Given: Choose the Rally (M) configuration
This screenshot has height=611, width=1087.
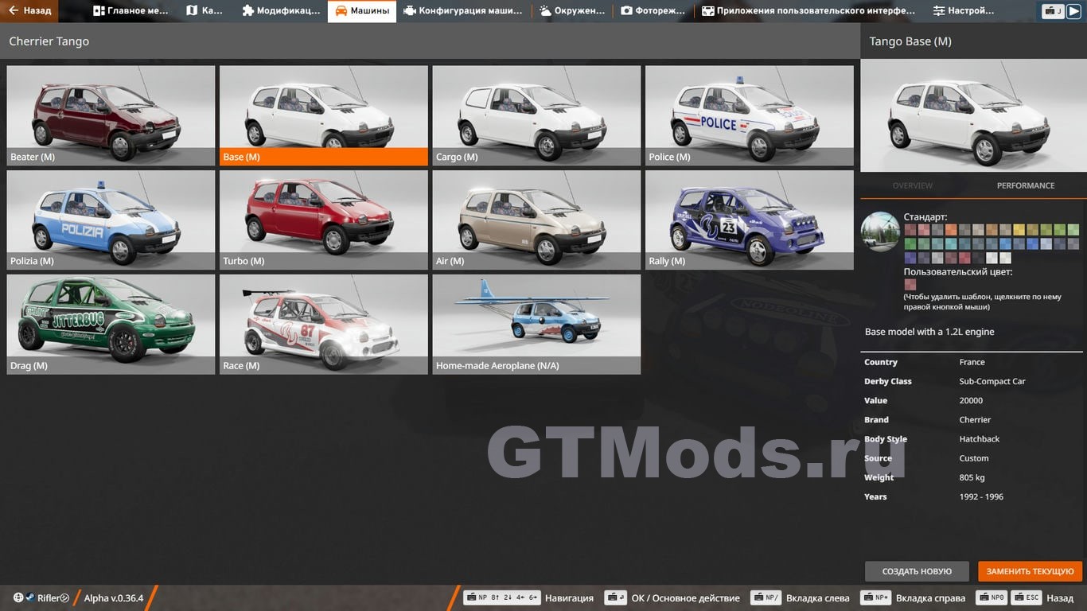Looking at the screenshot, I should pos(749,219).
